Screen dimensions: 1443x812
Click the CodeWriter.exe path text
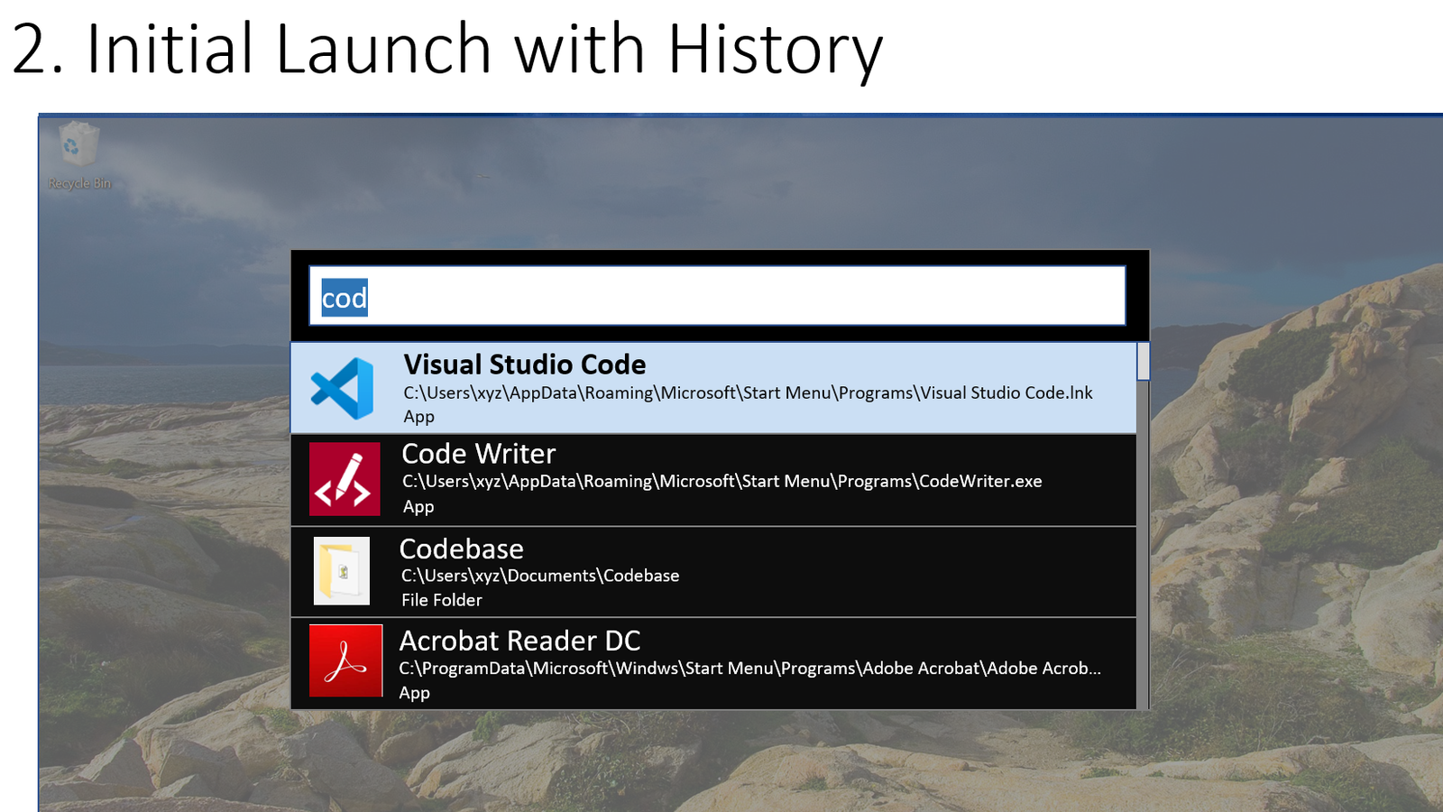722,481
